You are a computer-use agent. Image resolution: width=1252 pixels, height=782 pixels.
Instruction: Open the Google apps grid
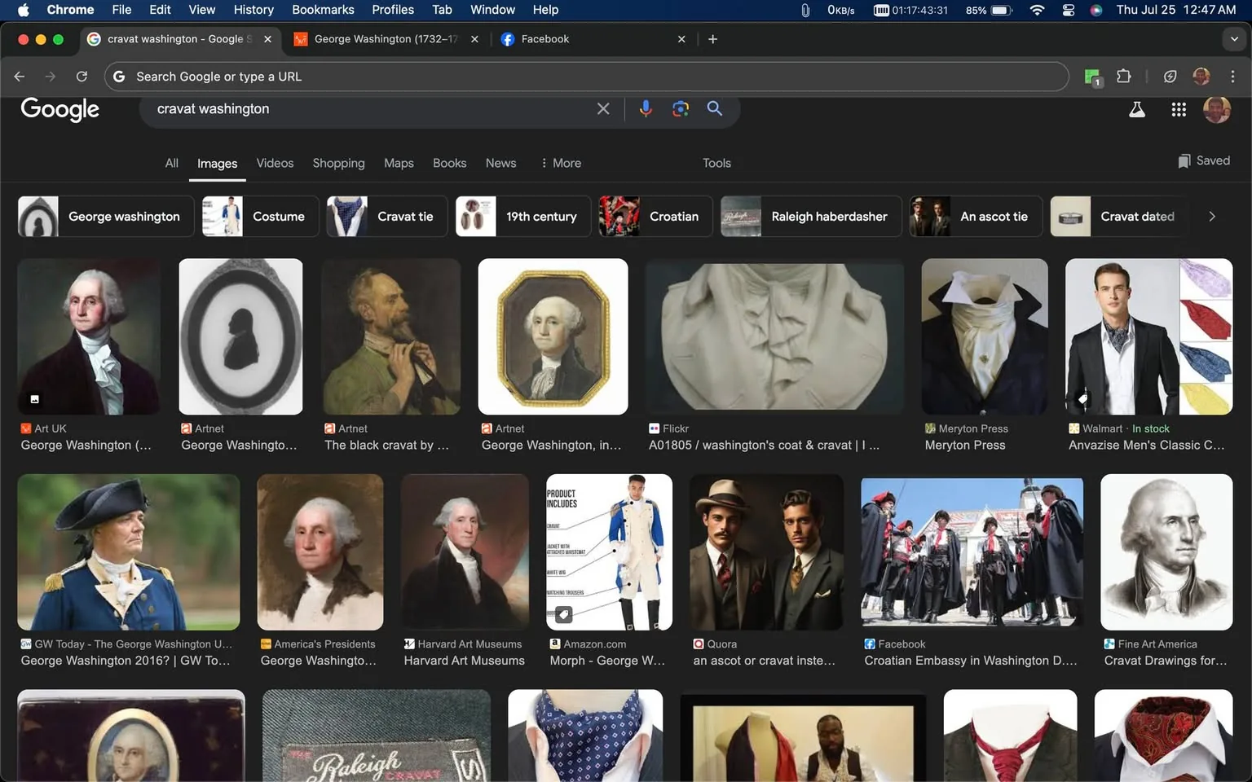1179,108
